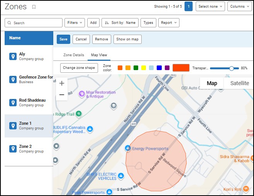Click Change zone shape button
254x196 pixels.
coord(79,68)
